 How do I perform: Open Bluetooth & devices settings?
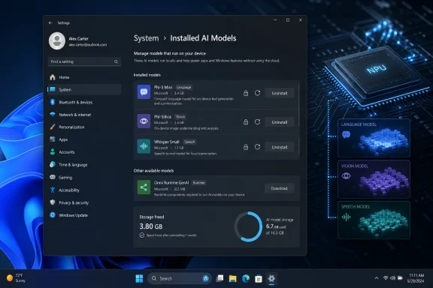pos(84,102)
